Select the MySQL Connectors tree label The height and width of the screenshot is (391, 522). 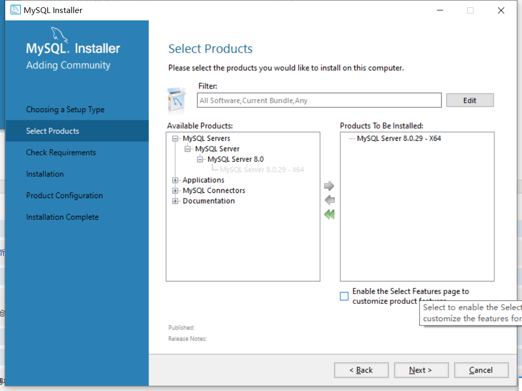tap(213, 190)
